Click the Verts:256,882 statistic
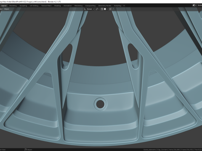202x151 pixels. [x=175, y=150]
